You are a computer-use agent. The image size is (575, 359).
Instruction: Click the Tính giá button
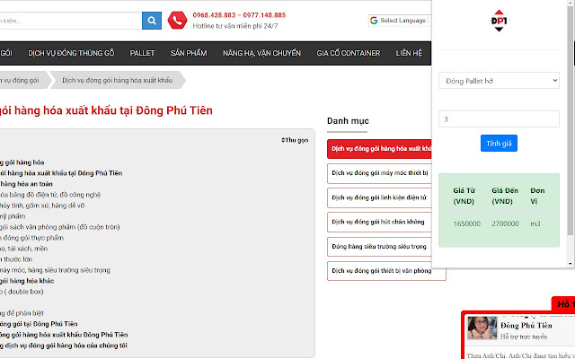(x=499, y=144)
